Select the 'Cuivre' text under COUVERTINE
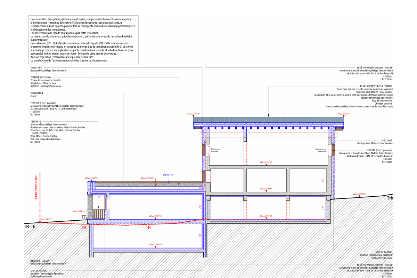The width and height of the screenshot is (417, 278). tap(34, 96)
